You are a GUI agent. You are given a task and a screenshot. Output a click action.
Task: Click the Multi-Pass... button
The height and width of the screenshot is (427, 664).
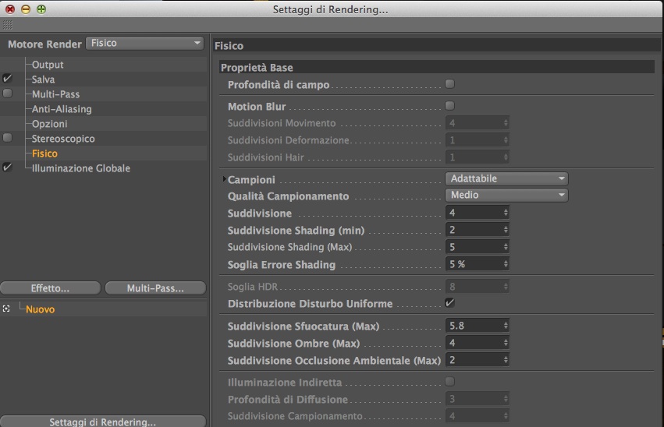155,288
